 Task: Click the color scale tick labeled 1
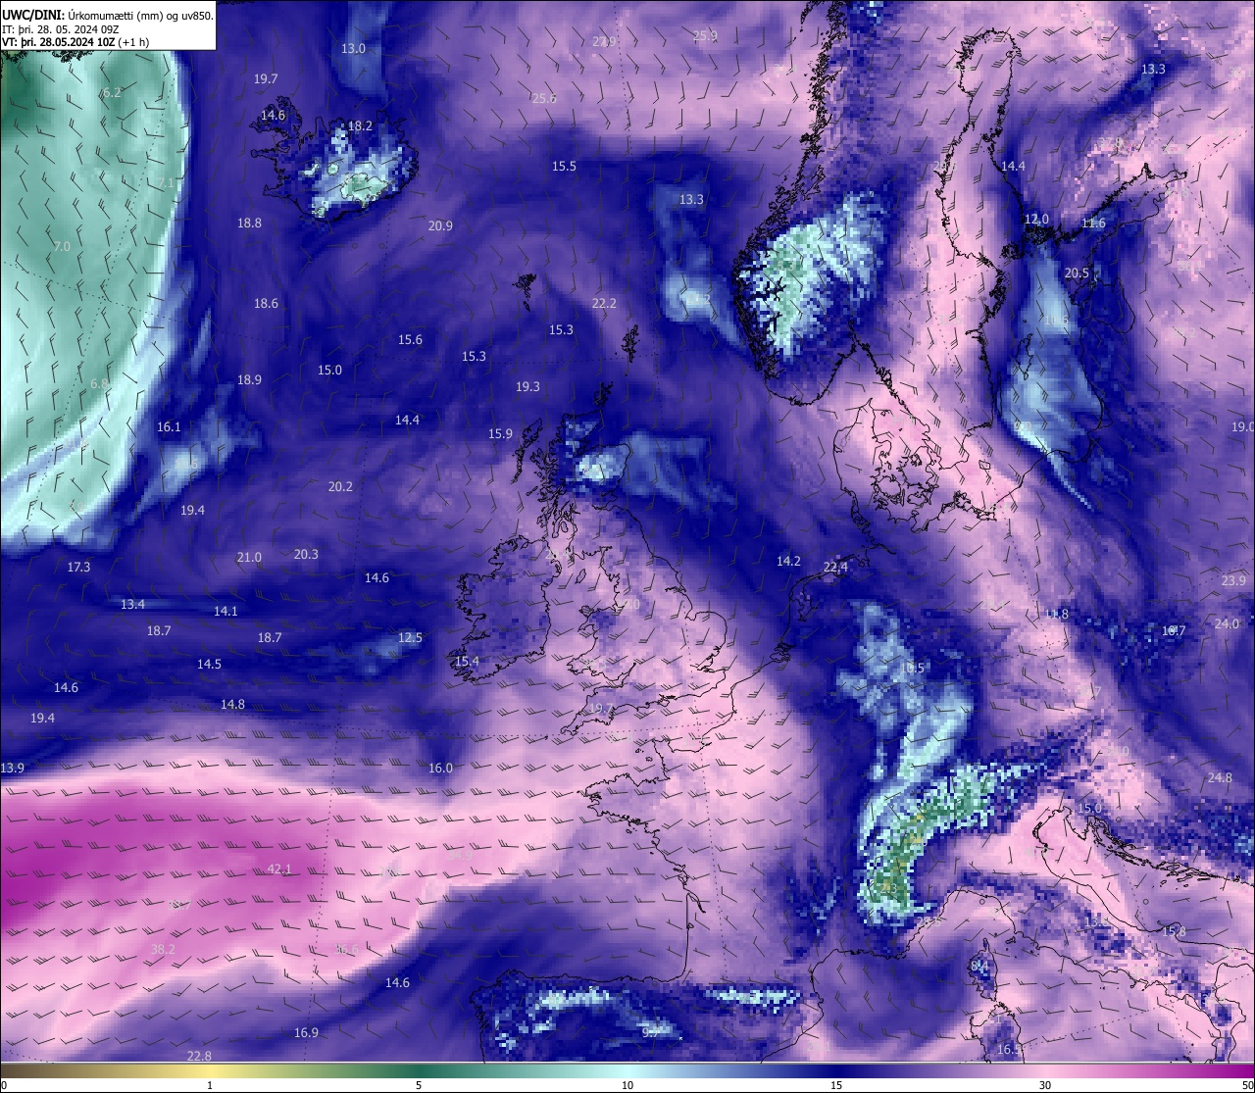pos(210,1085)
